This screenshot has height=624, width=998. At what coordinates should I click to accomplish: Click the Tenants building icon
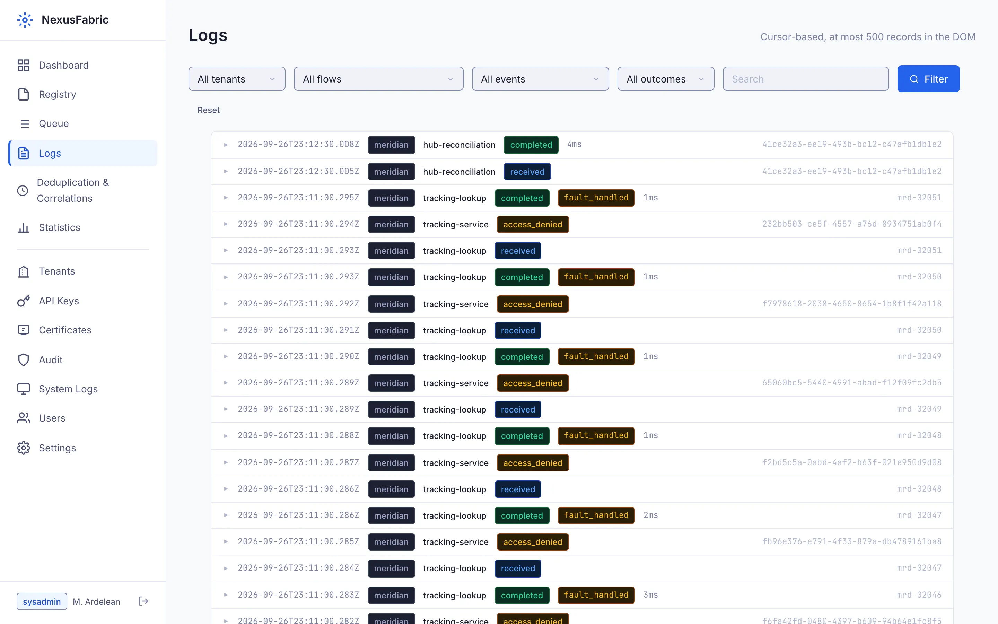[x=24, y=271]
